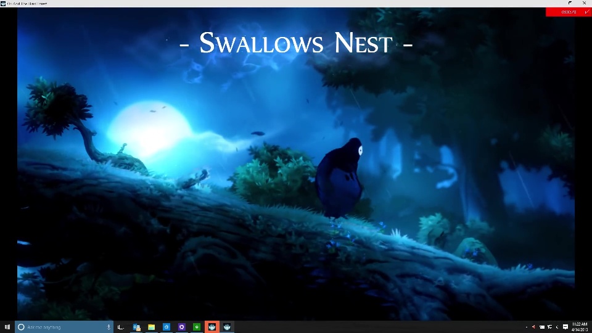Screen dimensions: 592x333
Task: Open File Explorer from the taskbar
Action: pos(152,327)
